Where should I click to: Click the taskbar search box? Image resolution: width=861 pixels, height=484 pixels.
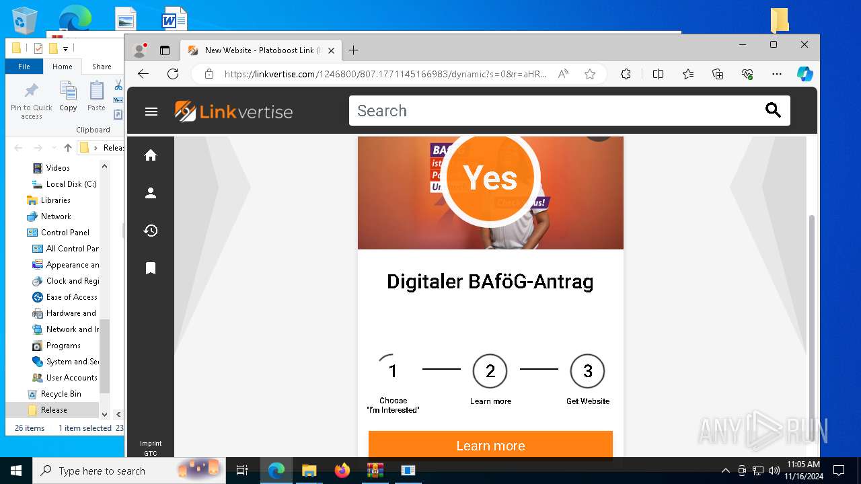(x=129, y=471)
